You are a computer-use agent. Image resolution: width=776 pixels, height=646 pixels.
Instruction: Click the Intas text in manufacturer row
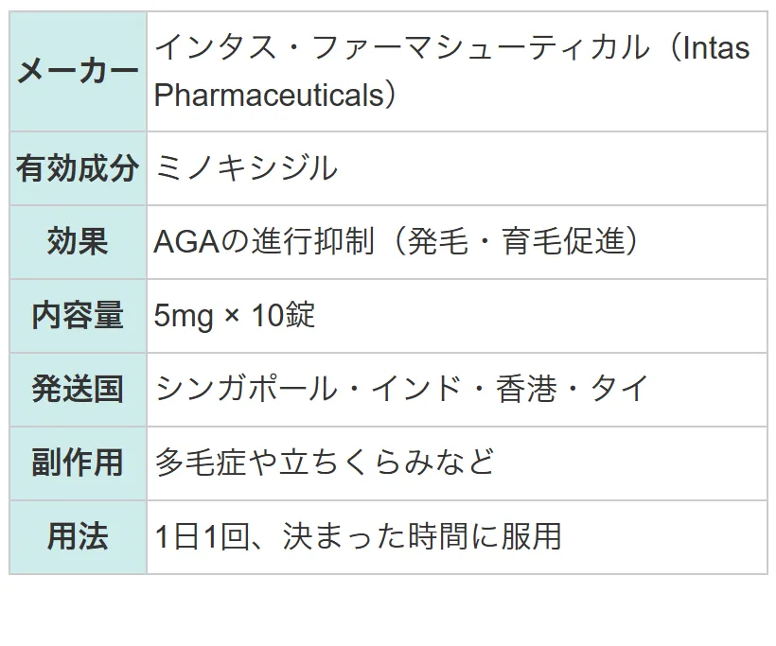(716, 48)
